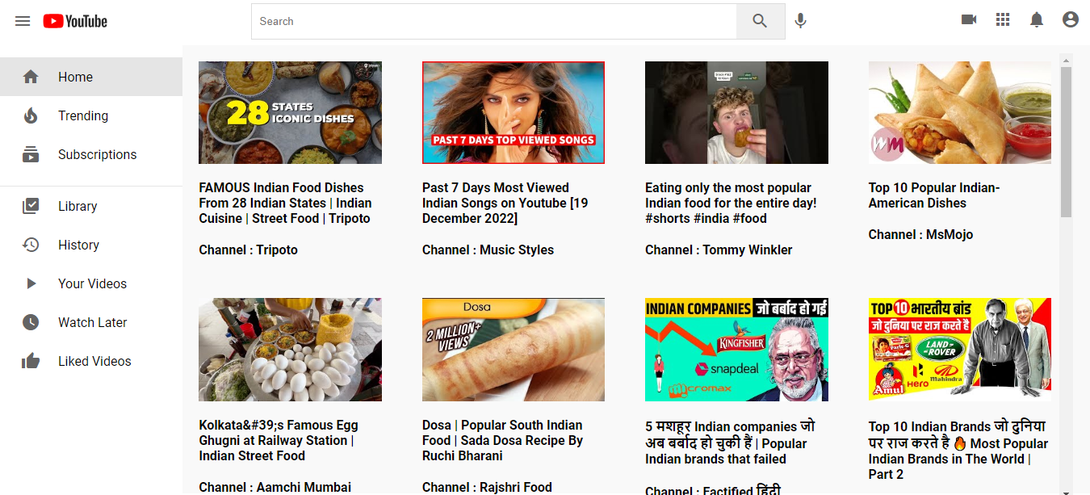Open the notifications bell

coord(1037,20)
